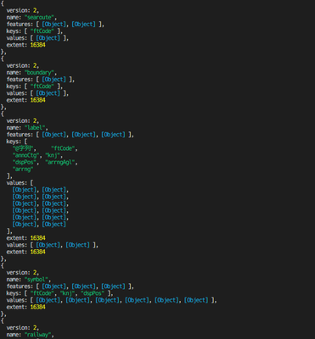Click "knj" in the symbol block keys
This screenshot has height=339, width=315.
pos(67,293)
